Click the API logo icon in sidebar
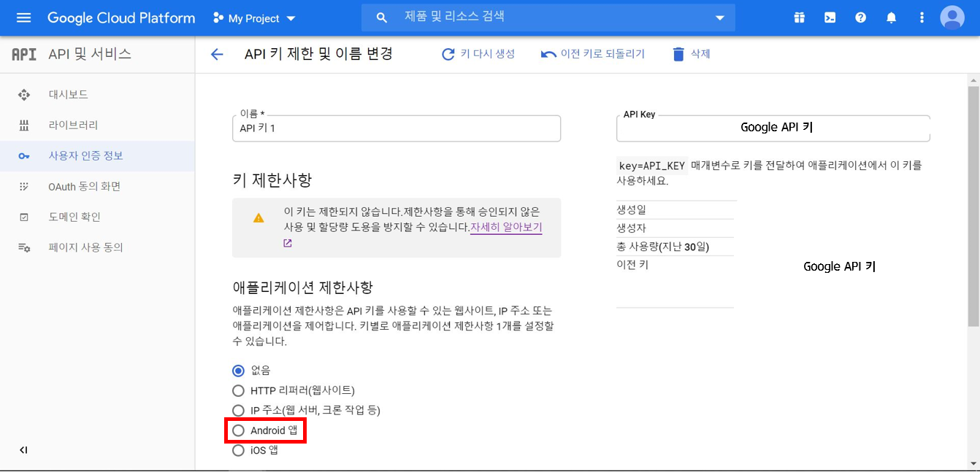The image size is (980, 472). [x=24, y=54]
